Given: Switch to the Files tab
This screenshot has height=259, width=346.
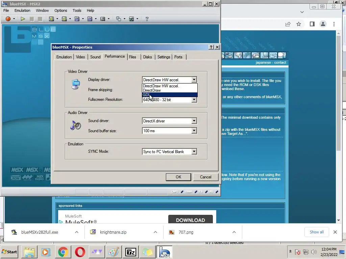Looking at the screenshot, I should point(132,57).
